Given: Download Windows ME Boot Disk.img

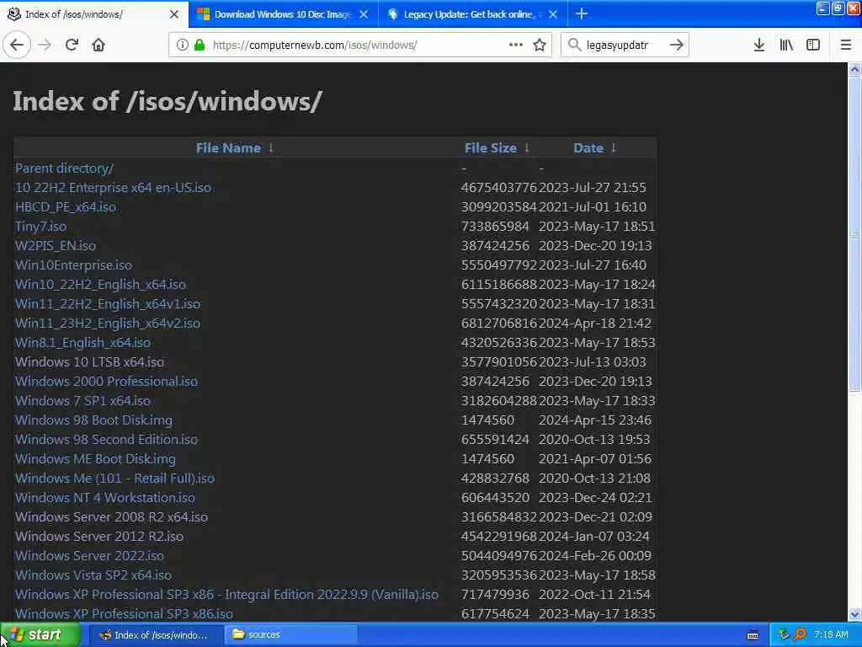Looking at the screenshot, I should coord(96,459).
